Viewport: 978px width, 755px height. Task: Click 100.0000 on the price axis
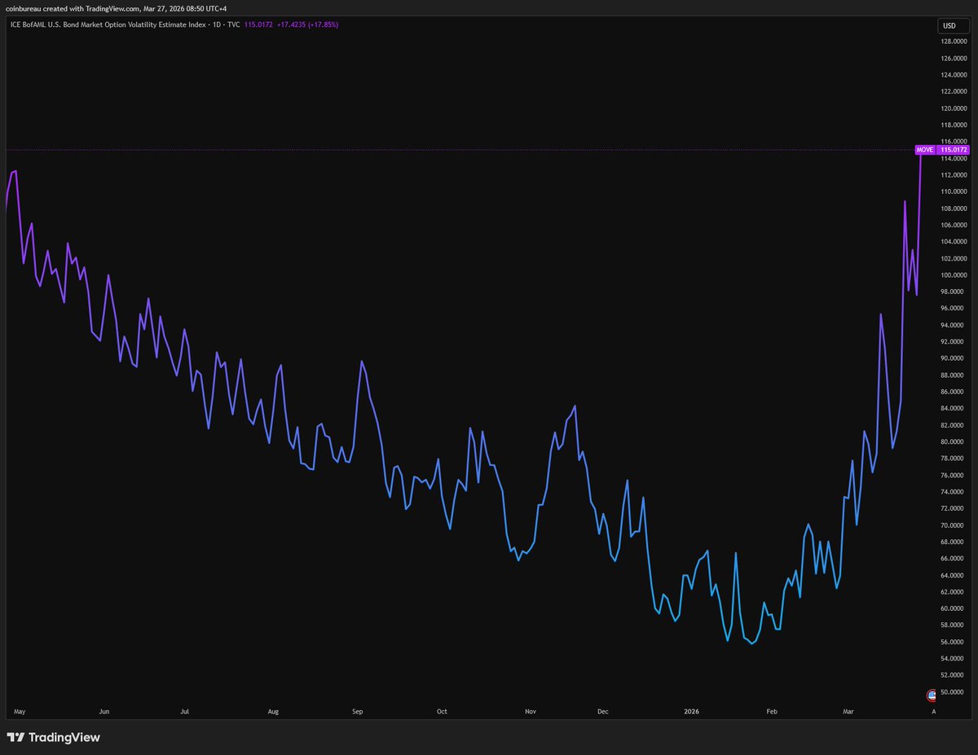[953, 275]
